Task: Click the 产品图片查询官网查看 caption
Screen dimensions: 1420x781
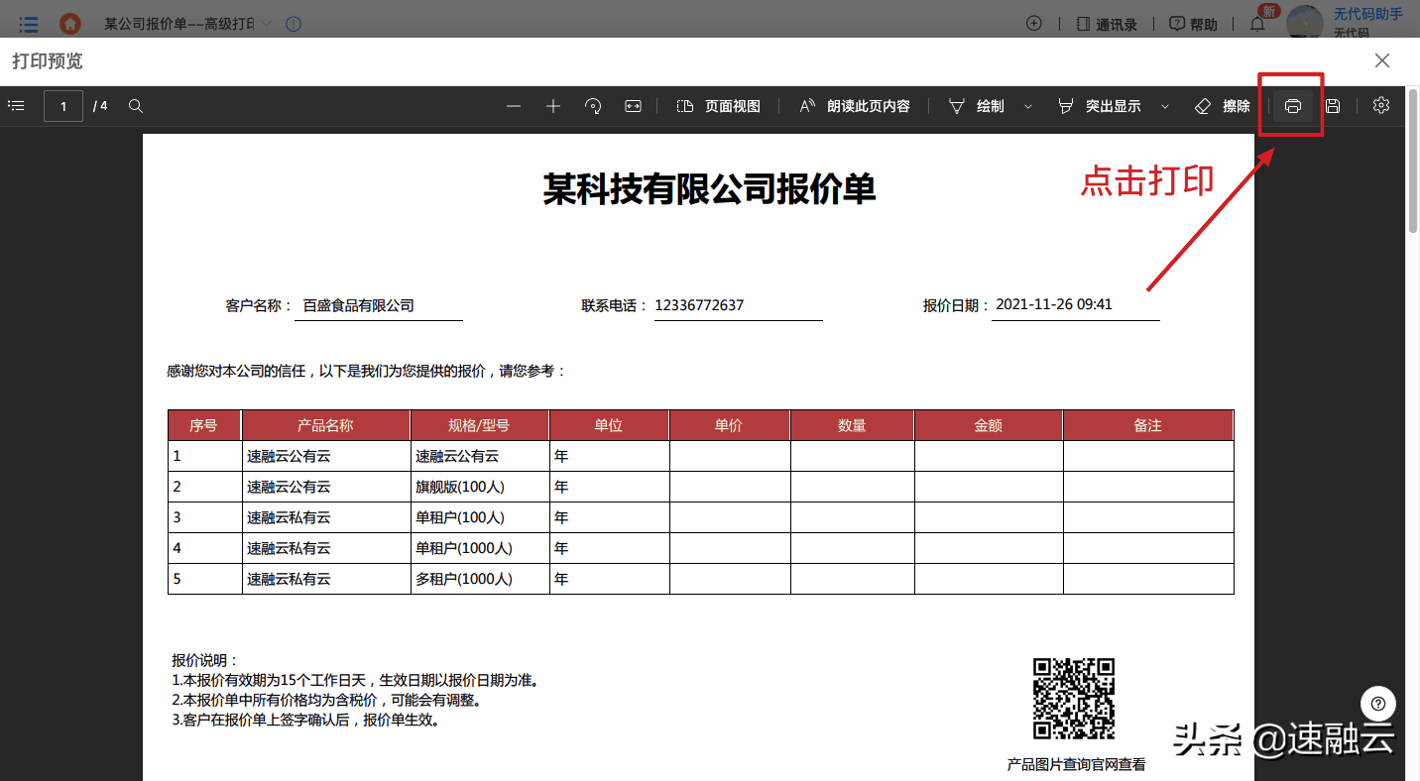Action: pyautogui.click(x=1076, y=764)
